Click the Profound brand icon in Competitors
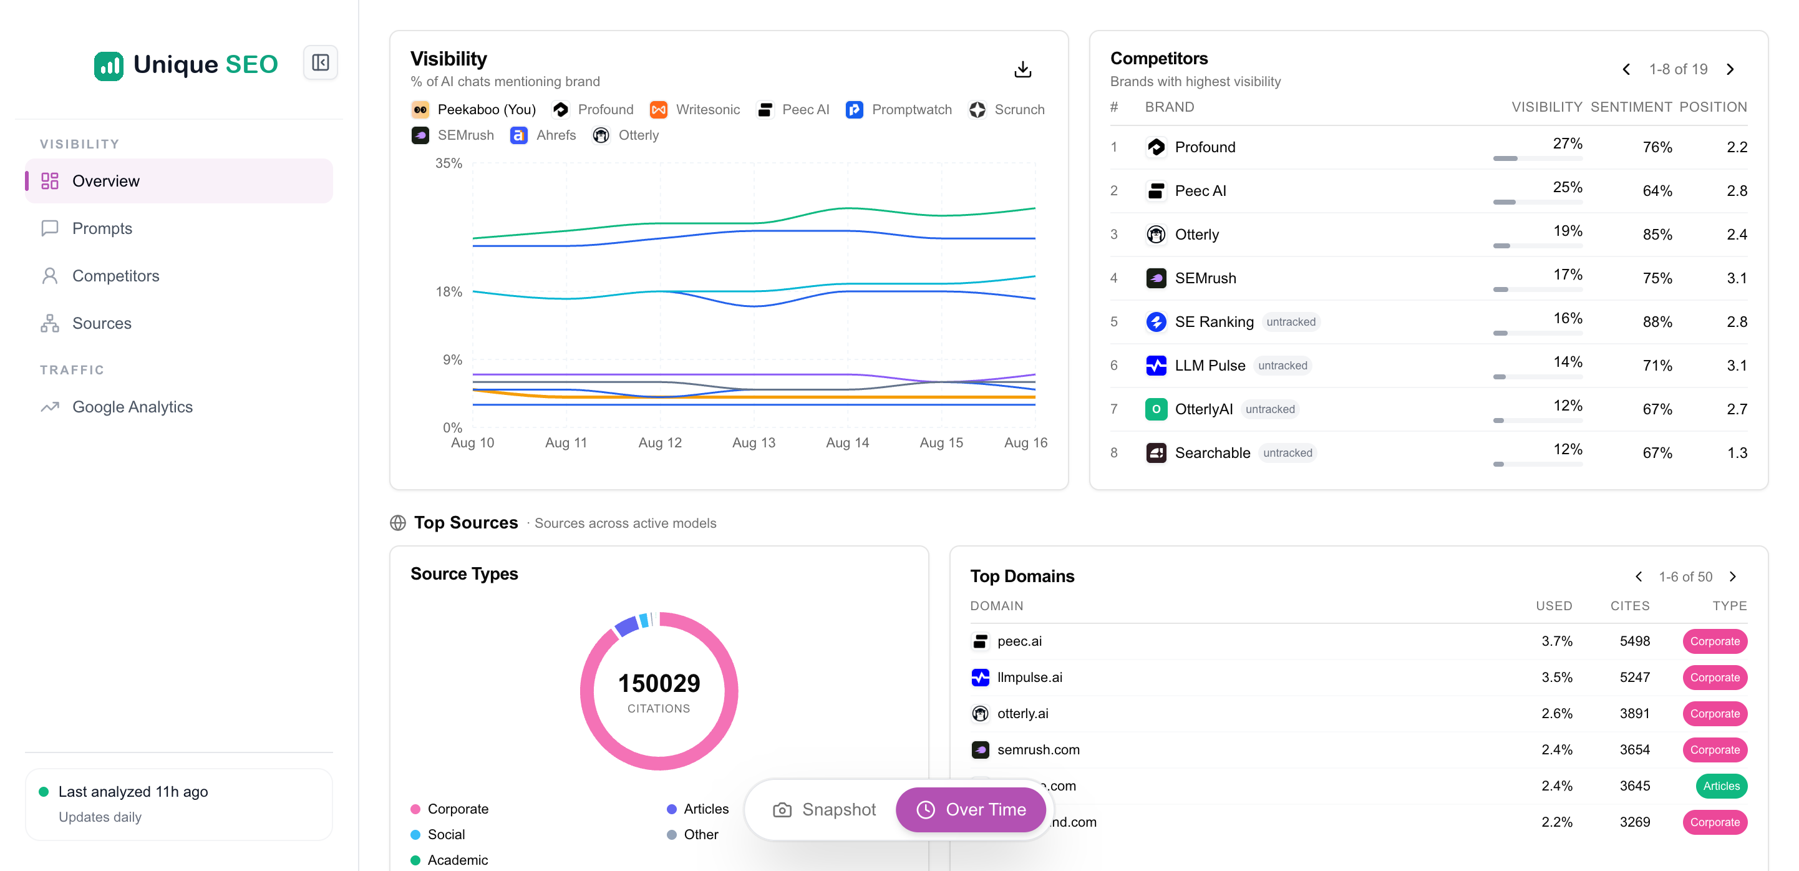Viewport: 1799px width, 871px height. tap(1156, 147)
